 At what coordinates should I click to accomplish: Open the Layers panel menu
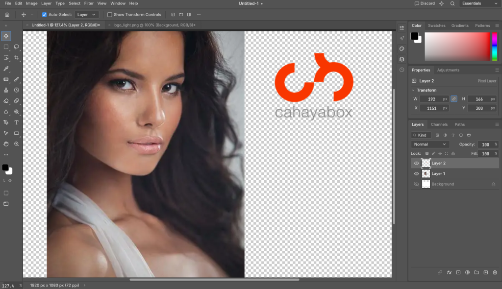coord(497,124)
